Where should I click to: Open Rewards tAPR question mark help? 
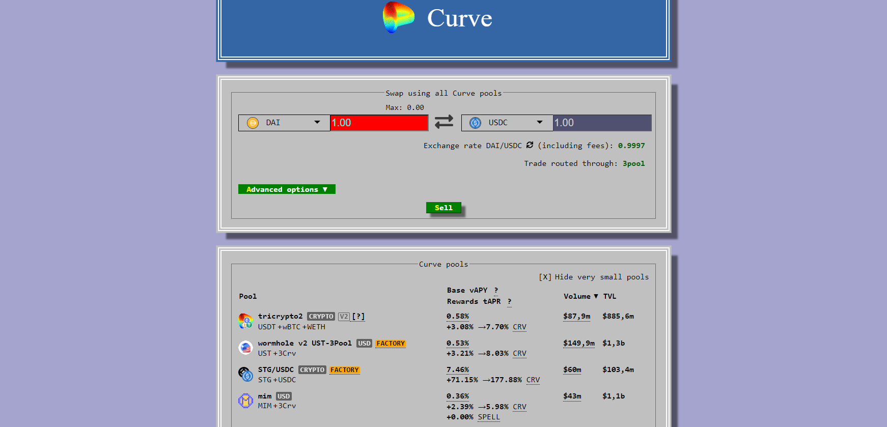(509, 301)
